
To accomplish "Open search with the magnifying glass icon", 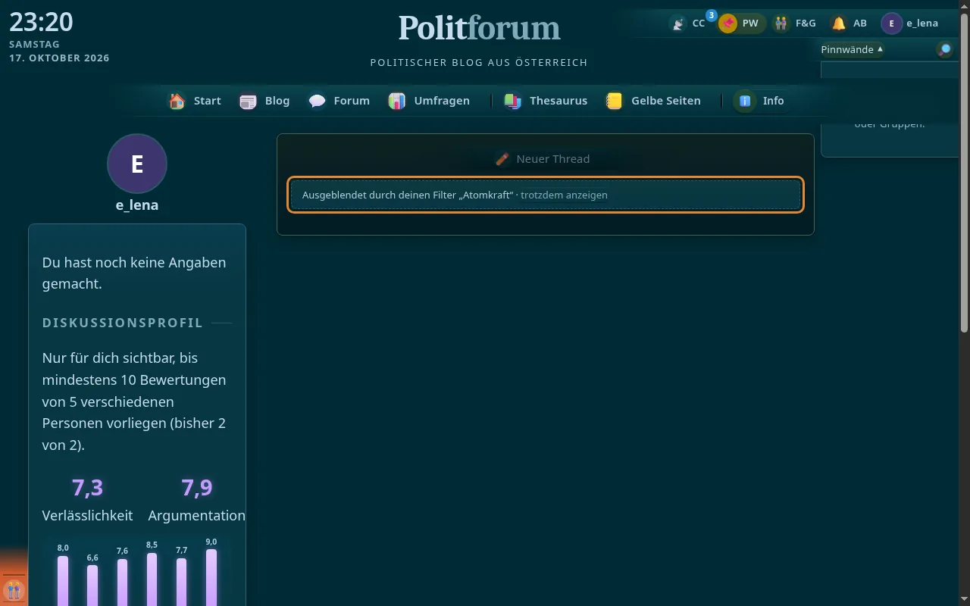I will pos(945,49).
